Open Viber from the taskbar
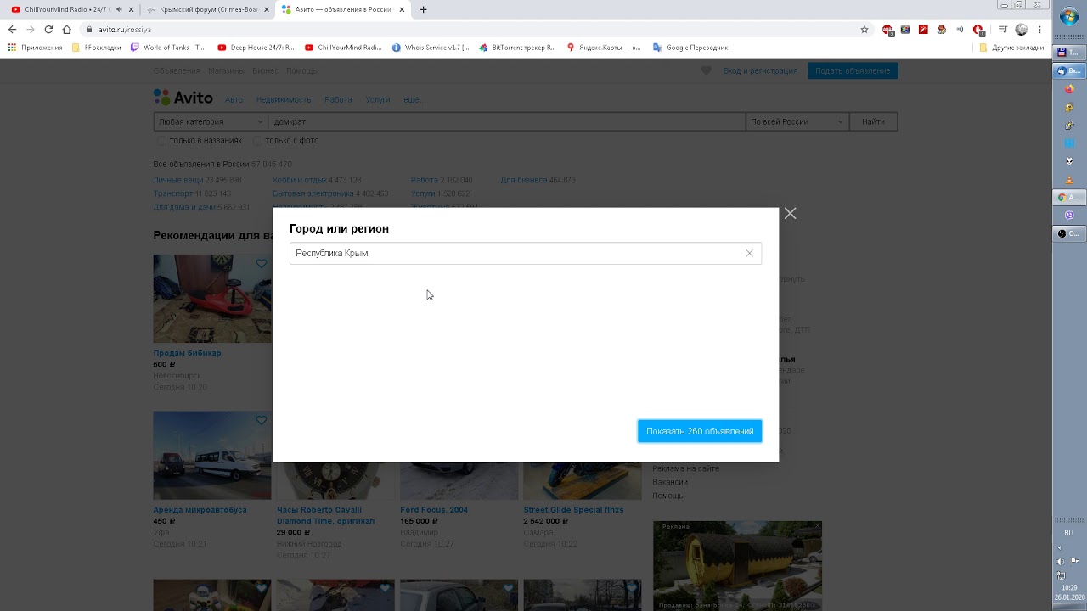1087x611 pixels. [x=1069, y=216]
